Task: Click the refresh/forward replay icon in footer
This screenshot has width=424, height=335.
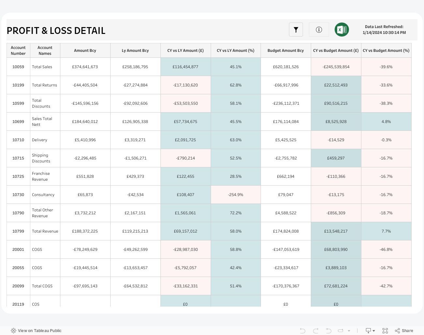Action: (341, 331)
